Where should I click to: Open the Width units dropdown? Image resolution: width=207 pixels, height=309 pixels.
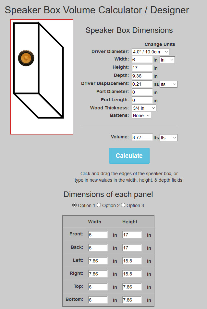167,60
